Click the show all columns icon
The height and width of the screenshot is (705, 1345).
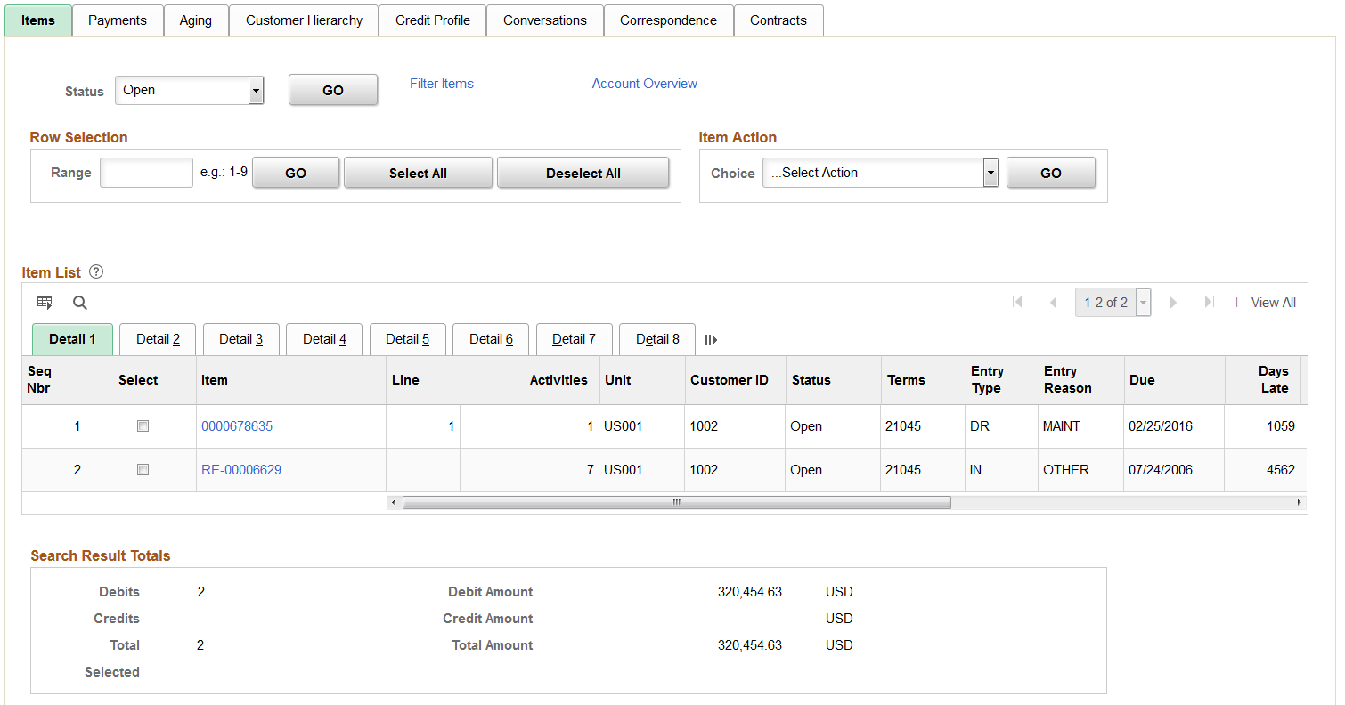pyautogui.click(x=711, y=340)
